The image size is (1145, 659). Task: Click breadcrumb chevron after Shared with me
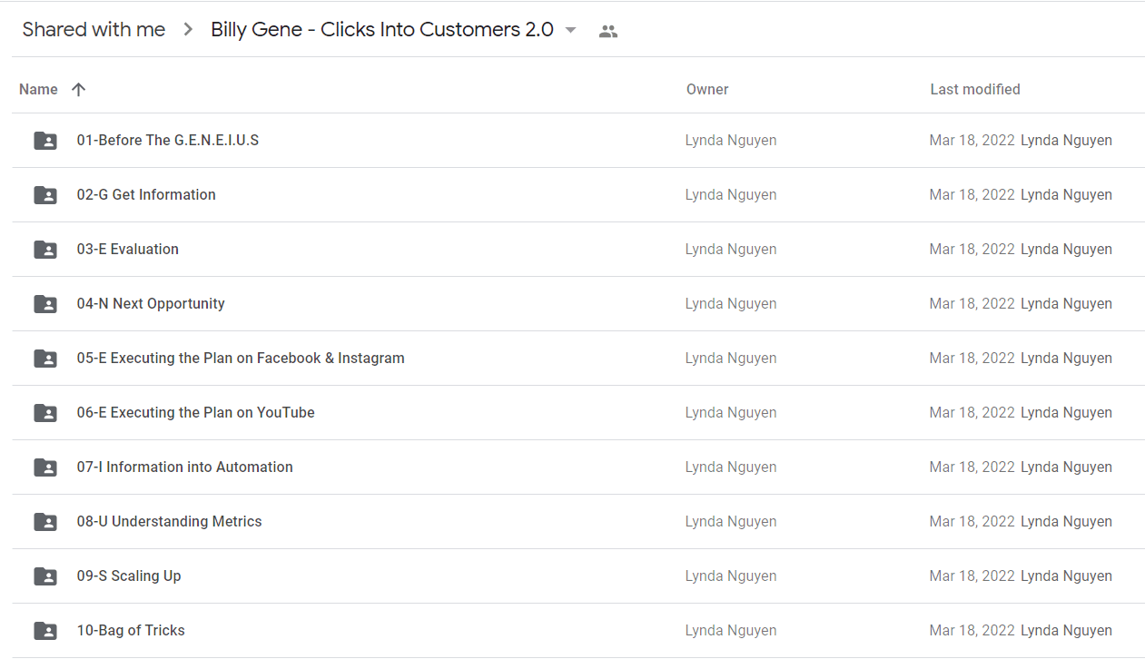pyautogui.click(x=188, y=30)
